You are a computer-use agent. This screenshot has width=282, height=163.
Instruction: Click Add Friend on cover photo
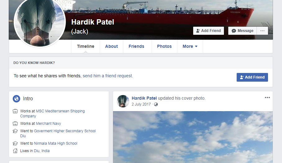click(209, 31)
